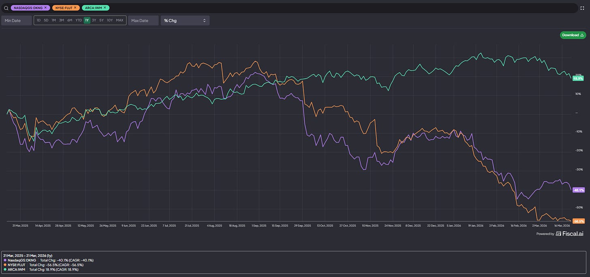Click the -56.5% FLUT end label
590x277 pixels.
579,221
